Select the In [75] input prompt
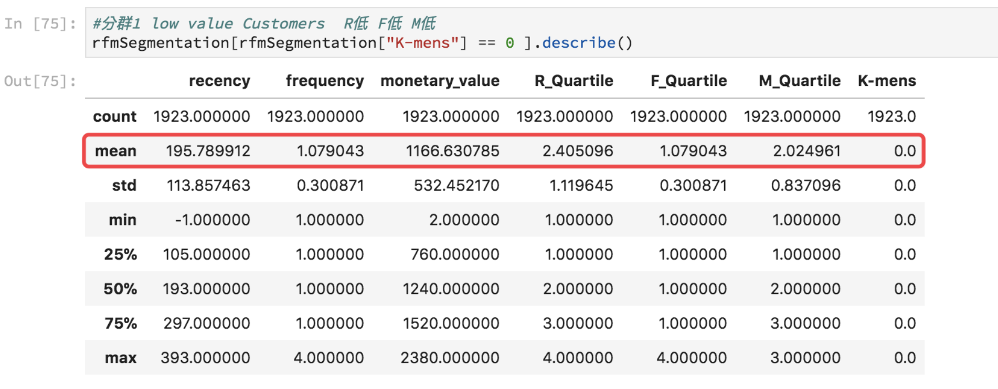This screenshot has height=389, width=998. pos(40,24)
